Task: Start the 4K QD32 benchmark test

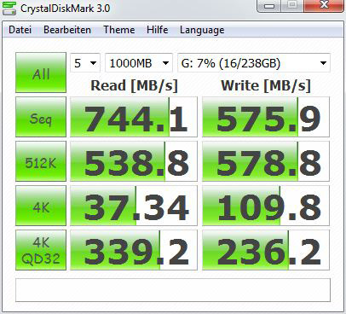Action: click(41, 250)
